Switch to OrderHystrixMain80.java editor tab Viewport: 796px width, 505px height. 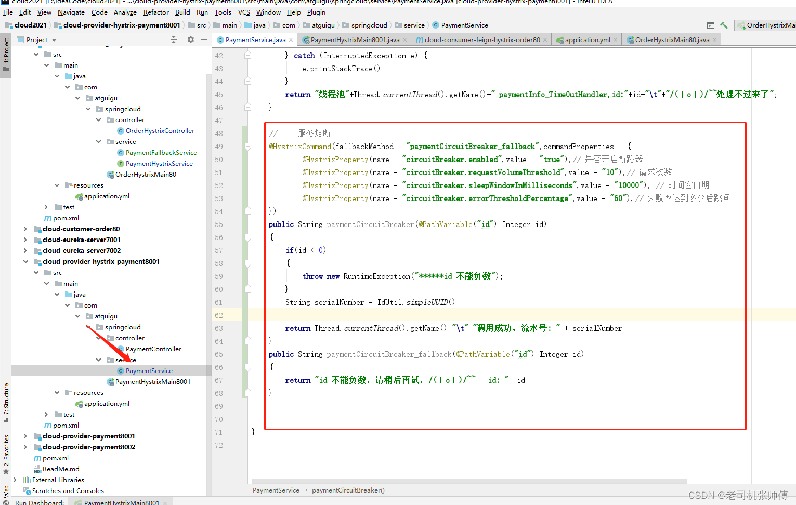click(x=672, y=40)
